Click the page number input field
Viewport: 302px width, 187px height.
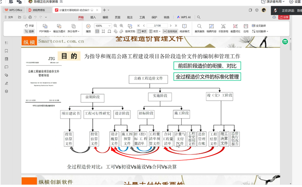(156, 26)
